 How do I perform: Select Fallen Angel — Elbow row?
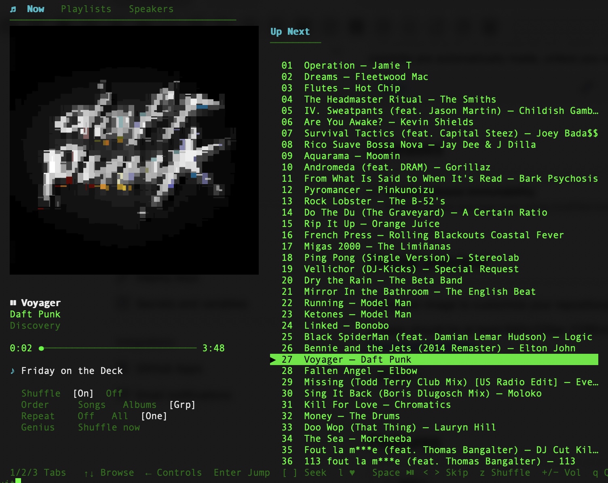[x=434, y=371]
